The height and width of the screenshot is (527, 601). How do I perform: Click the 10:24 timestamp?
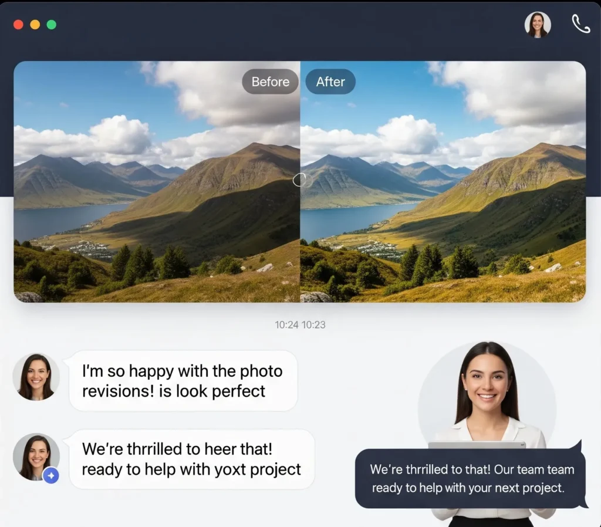click(x=286, y=325)
